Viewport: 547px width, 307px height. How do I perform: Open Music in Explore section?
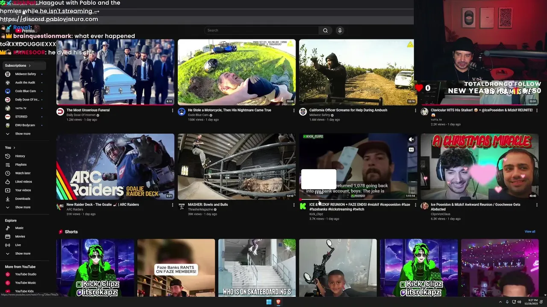click(19, 228)
